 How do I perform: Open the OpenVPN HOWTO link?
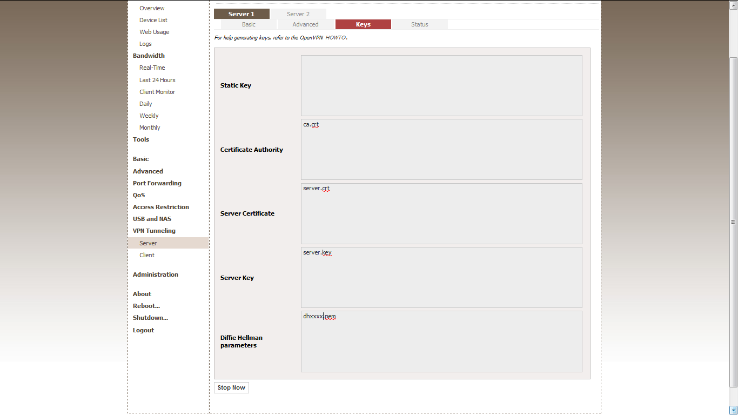coord(335,38)
